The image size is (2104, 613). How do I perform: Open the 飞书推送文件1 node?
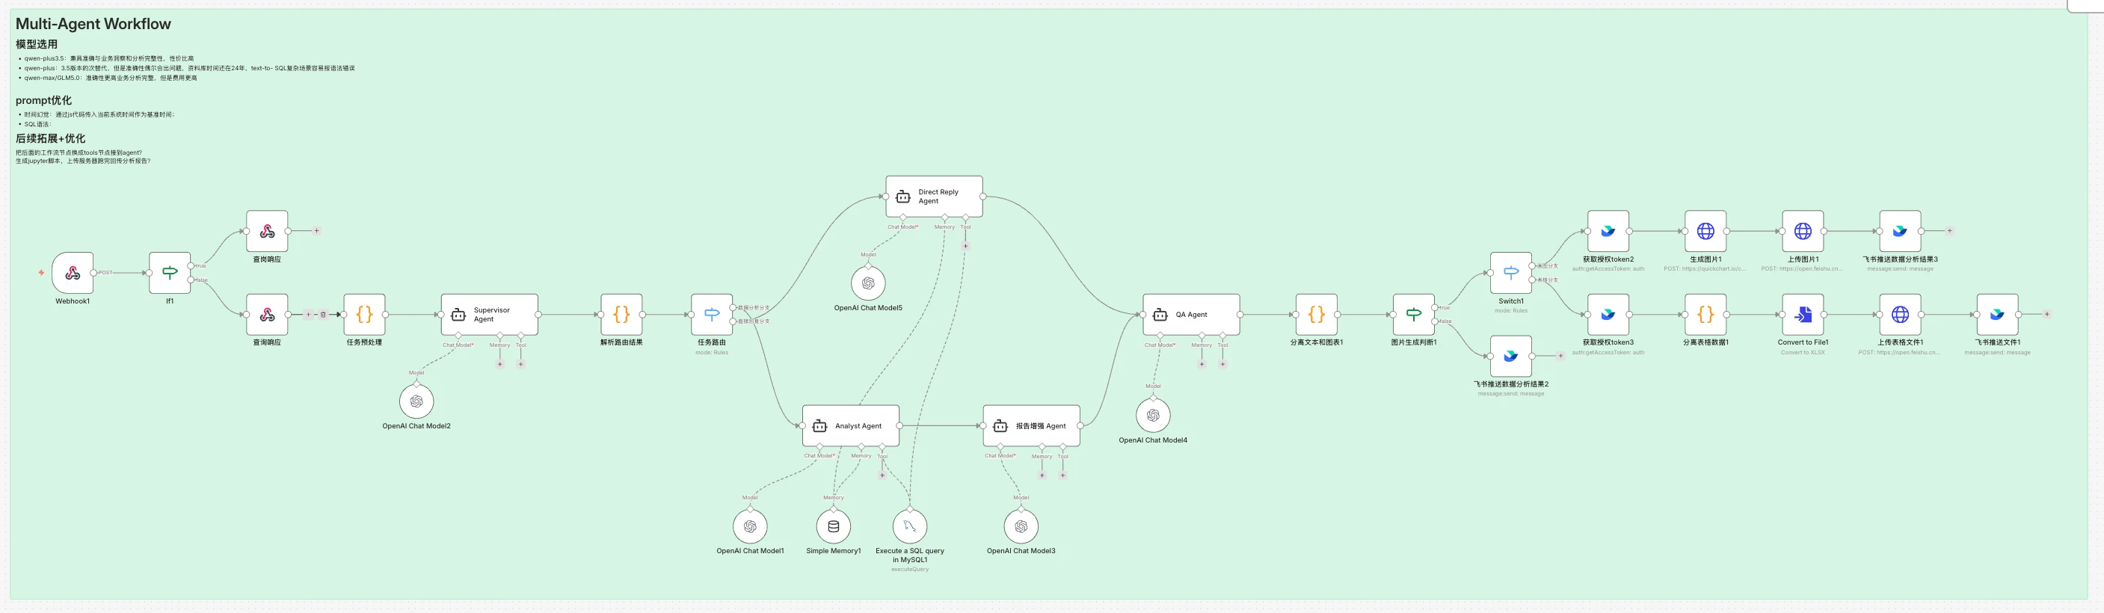(1997, 314)
